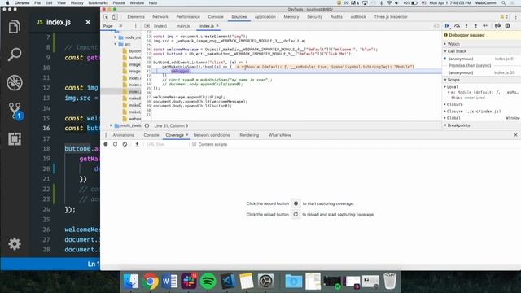Viewport: 521px width, 293px height.
Task: Collapse the src folder in navigator
Action: click(x=116, y=44)
